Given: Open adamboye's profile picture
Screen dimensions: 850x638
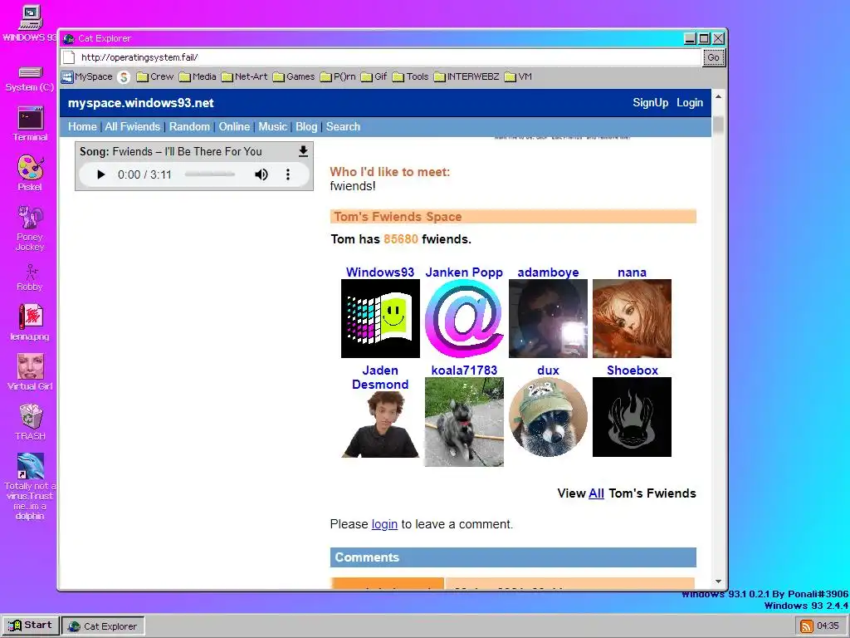Looking at the screenshot, I should pos(548,318).
